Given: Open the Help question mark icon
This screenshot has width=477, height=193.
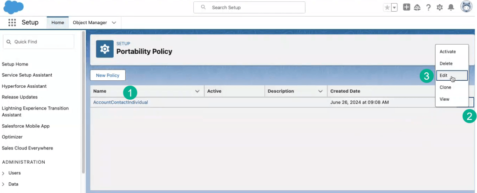Looking at the screenshot, I should tap(428, 7).
